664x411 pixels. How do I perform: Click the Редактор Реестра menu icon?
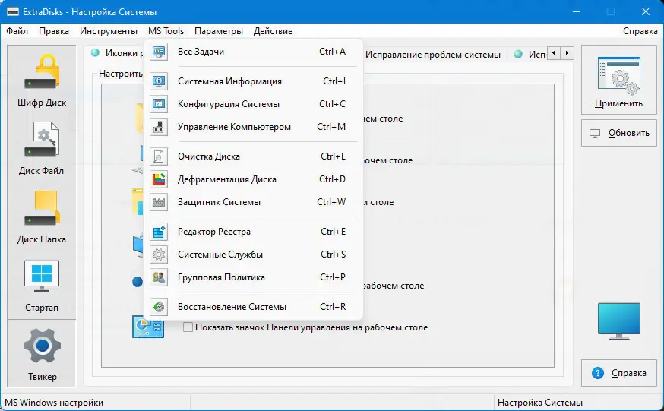coord(159,232)
